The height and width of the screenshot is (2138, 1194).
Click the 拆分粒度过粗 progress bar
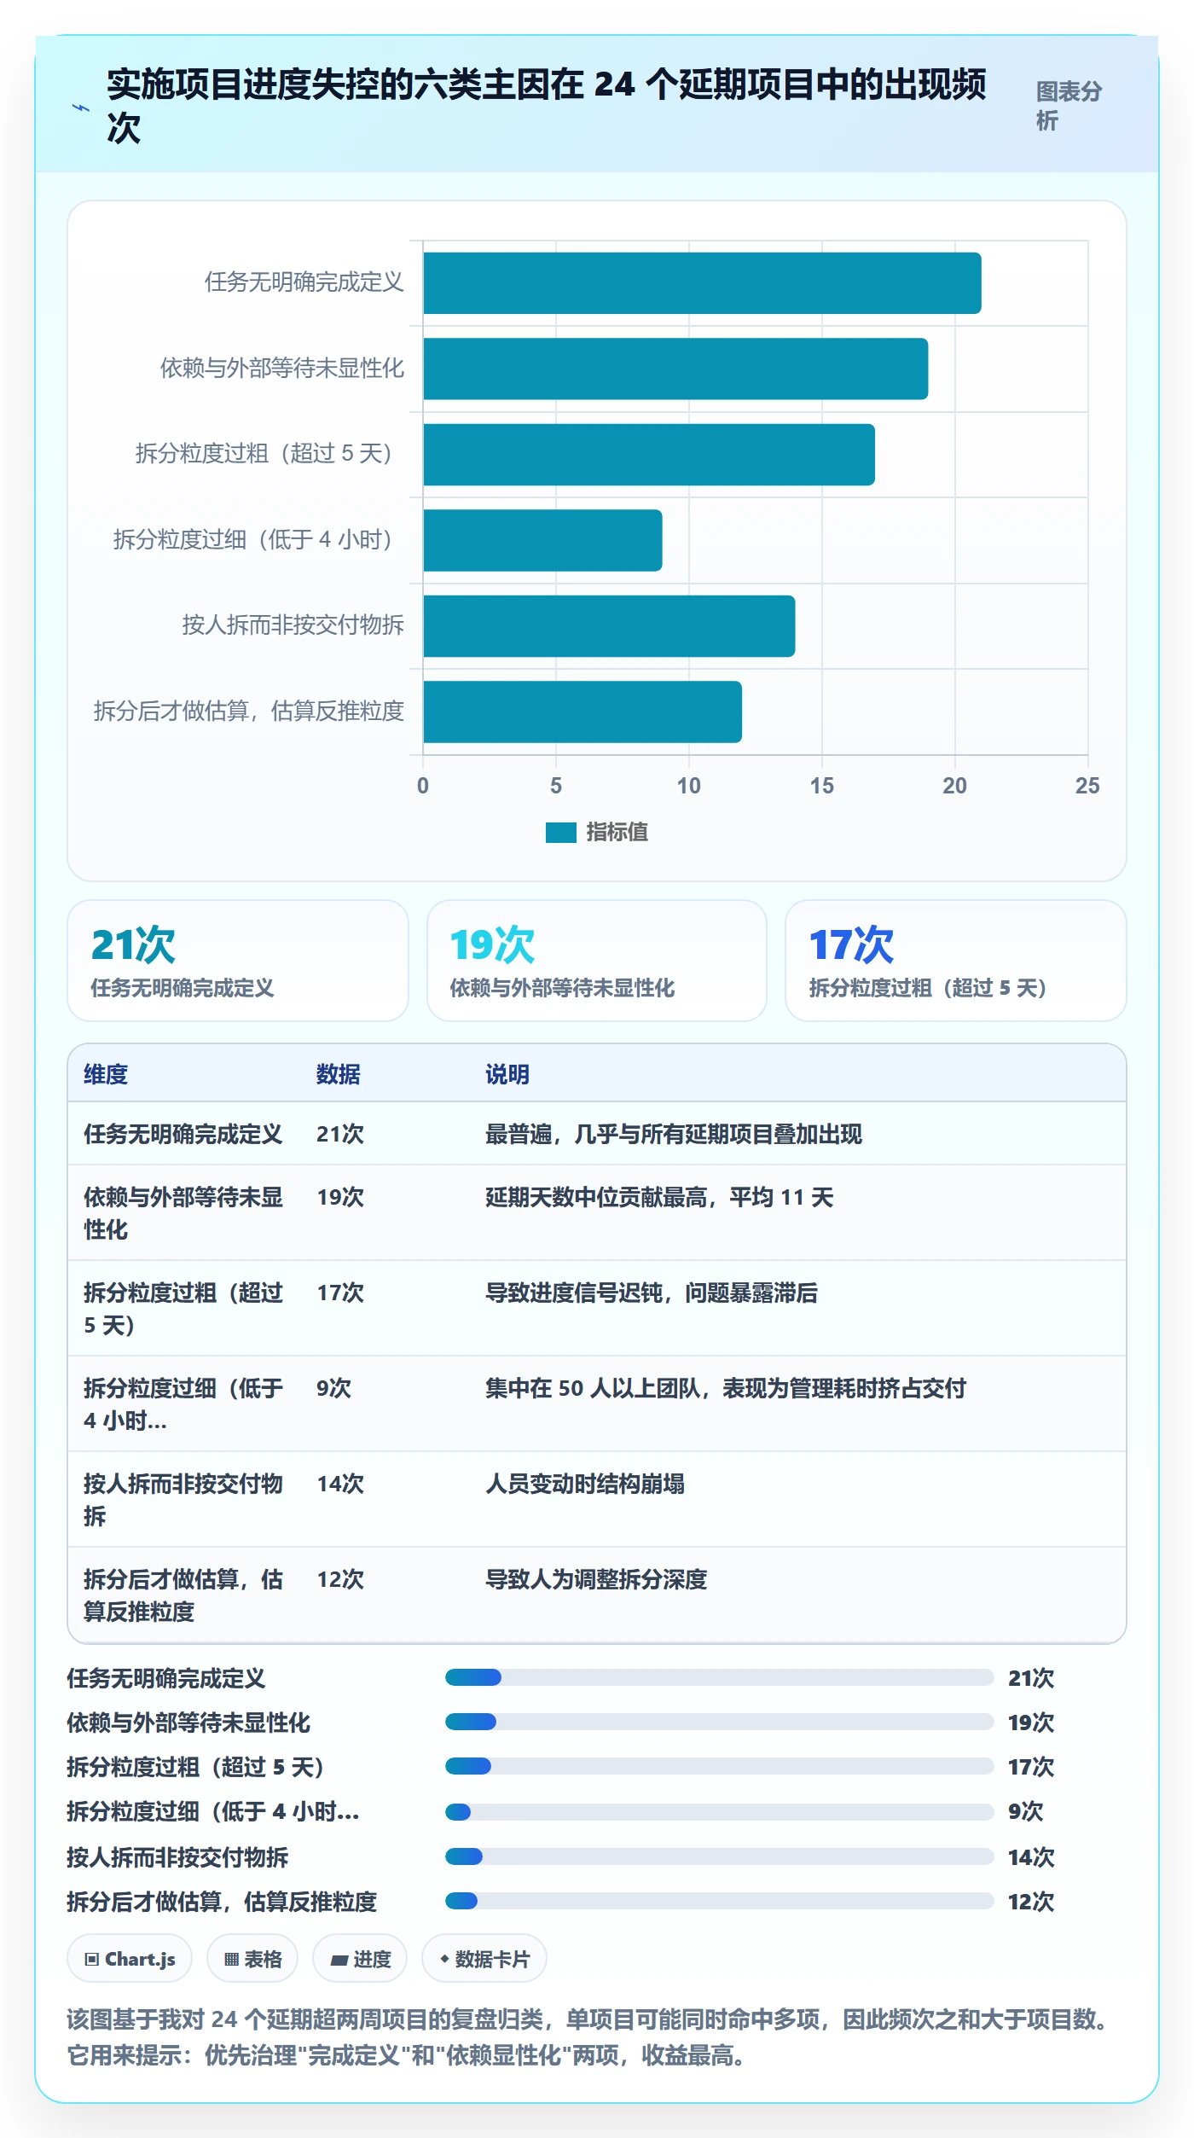(x=720, y=1766)
